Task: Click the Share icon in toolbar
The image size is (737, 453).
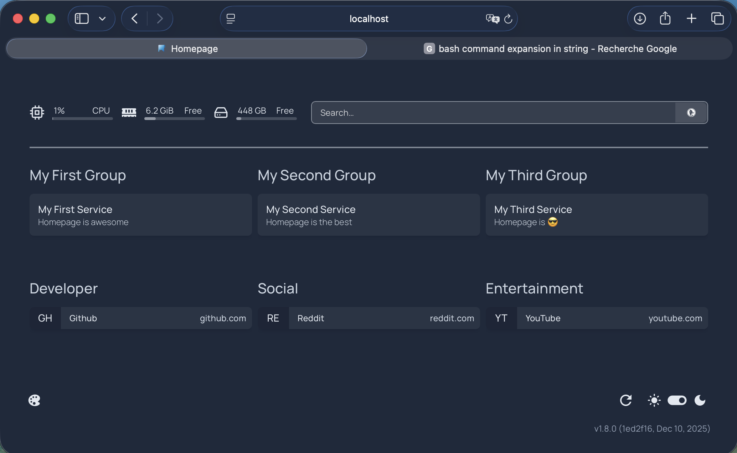Action: (x=665, y=19)
